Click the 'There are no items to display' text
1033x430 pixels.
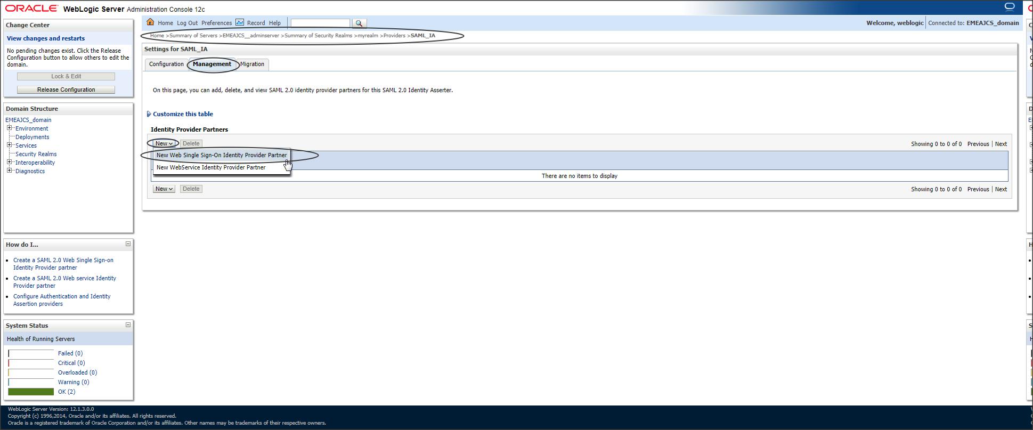[x=580, y=176]
